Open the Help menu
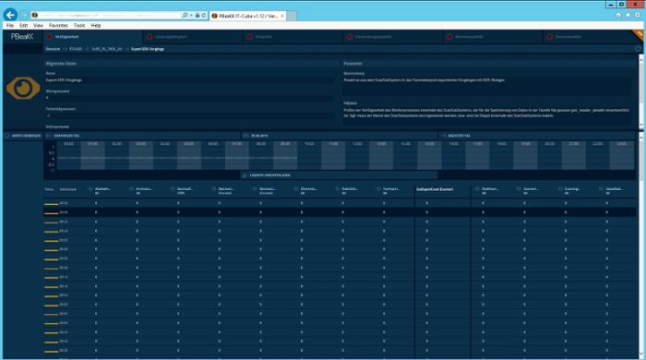Image resolution: width=646 pixels, height=360 pixels. click(x=96, y=26)
